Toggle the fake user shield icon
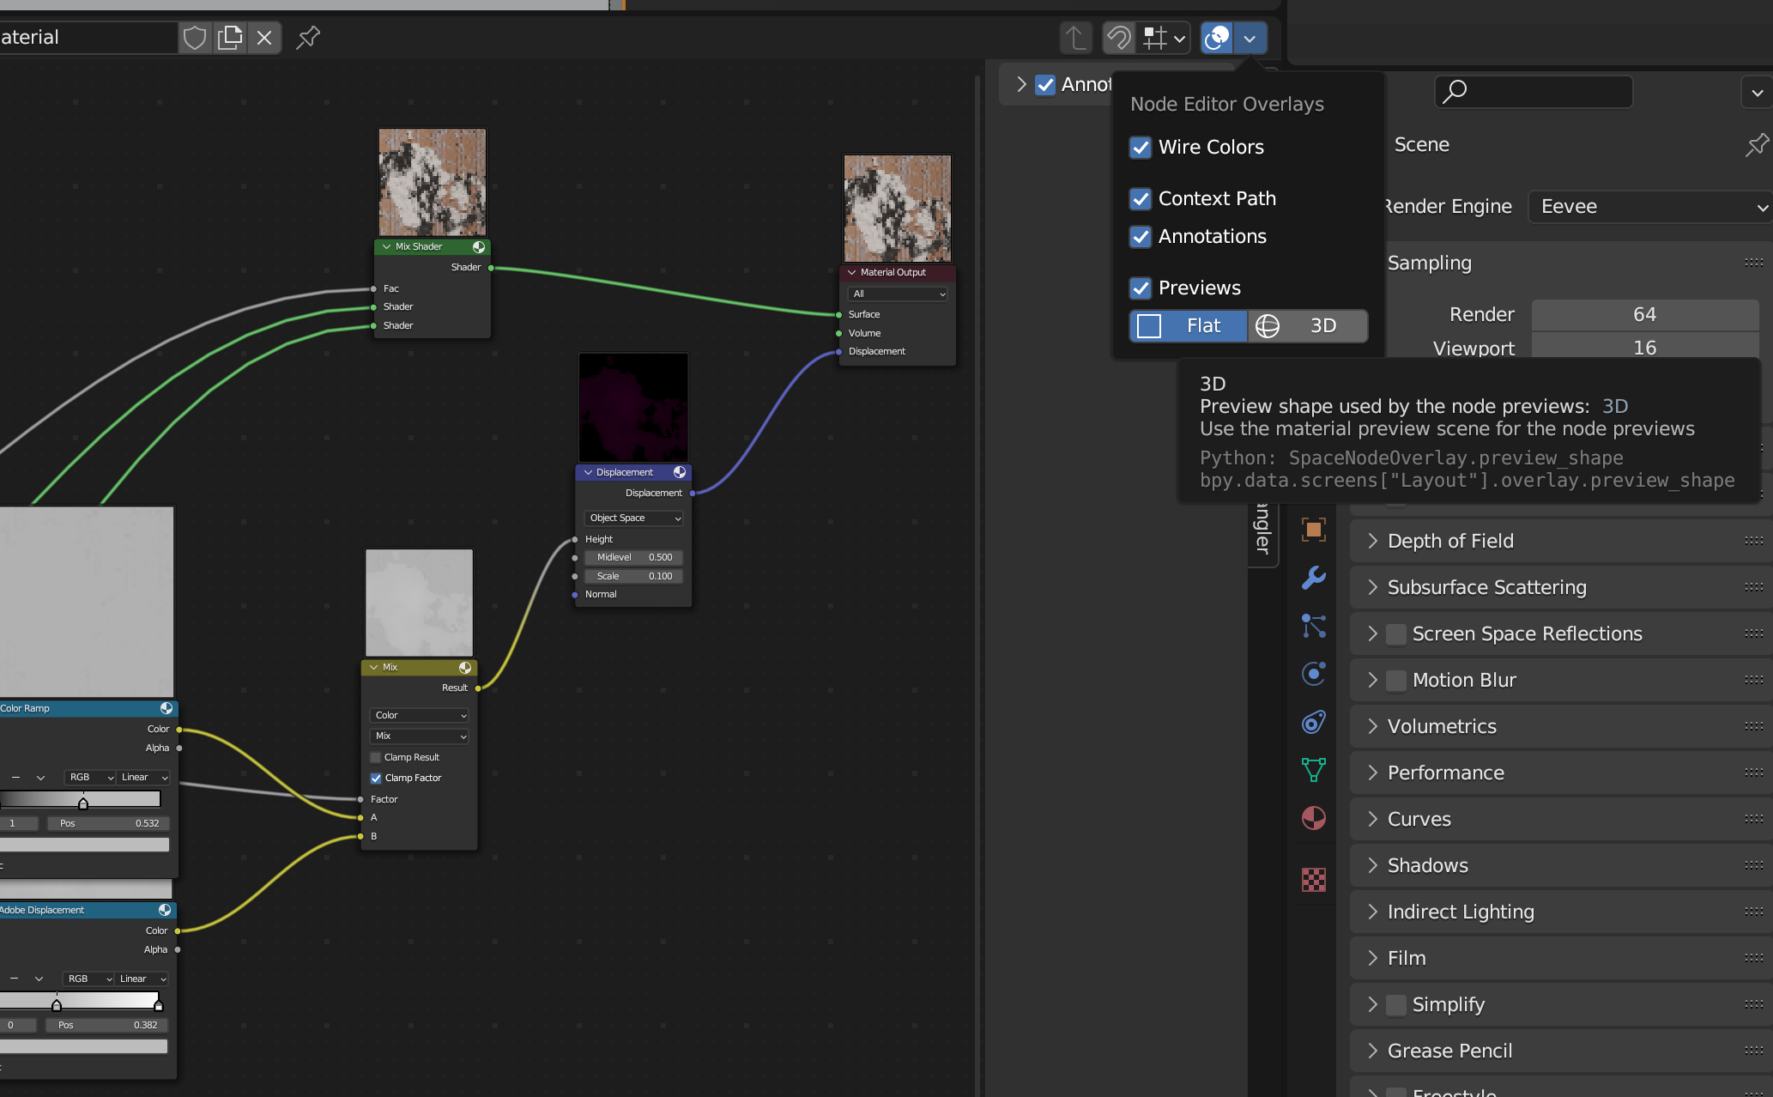 (195, 38)
